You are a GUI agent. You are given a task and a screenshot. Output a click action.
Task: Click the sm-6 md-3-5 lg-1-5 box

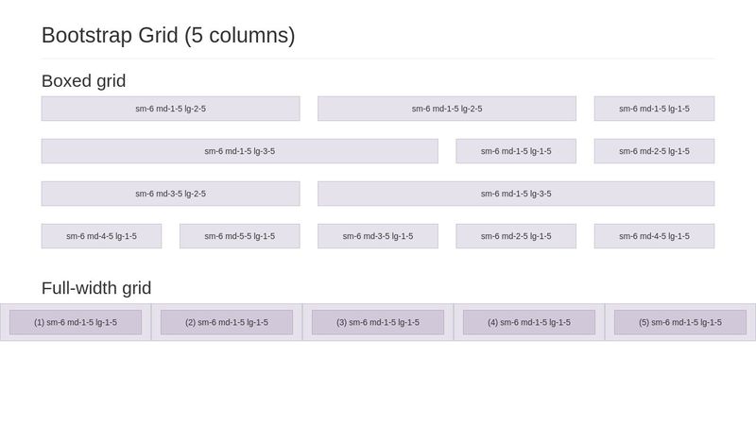coord(378,236)
